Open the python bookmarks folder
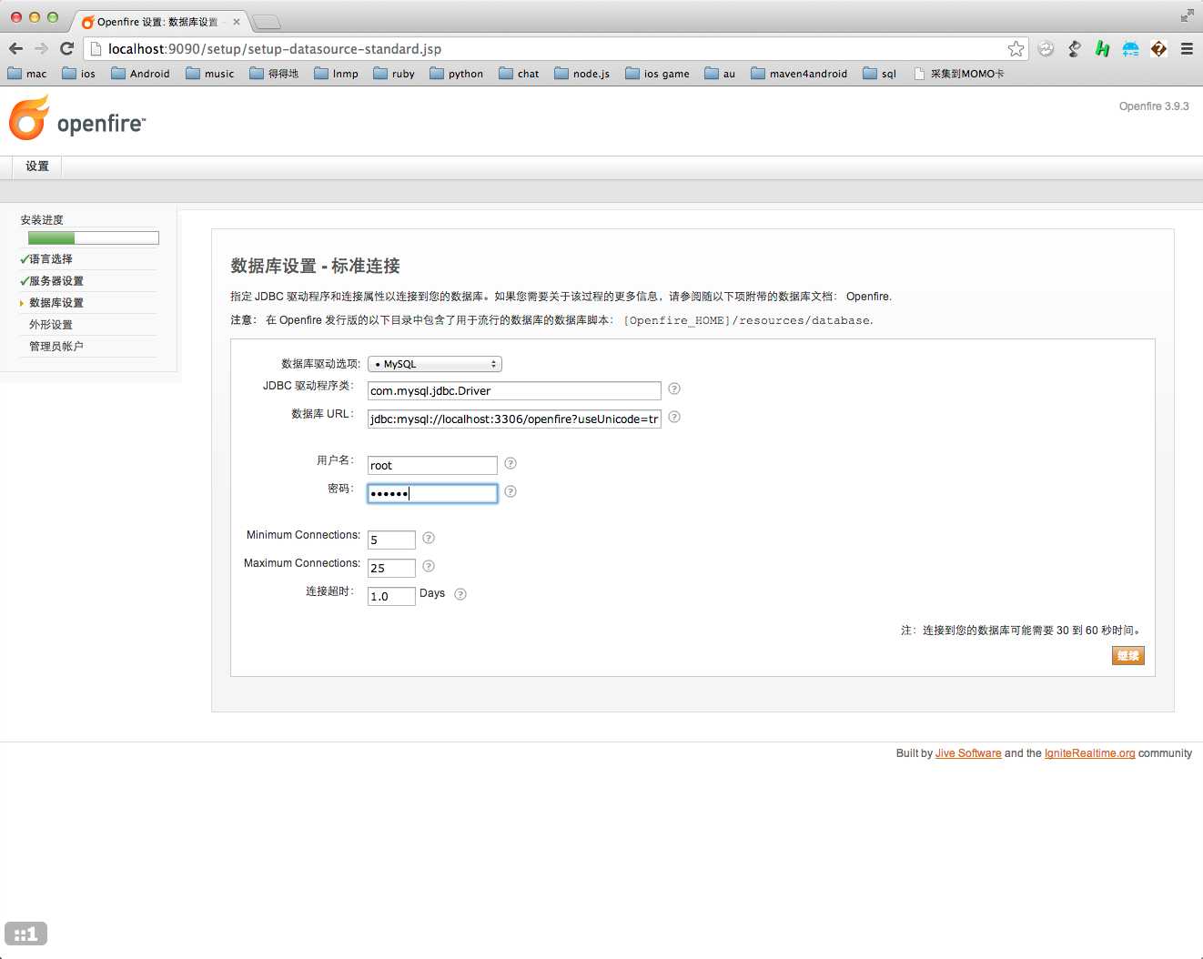Viewport: 1203px width, 959px height. point(456,74)
